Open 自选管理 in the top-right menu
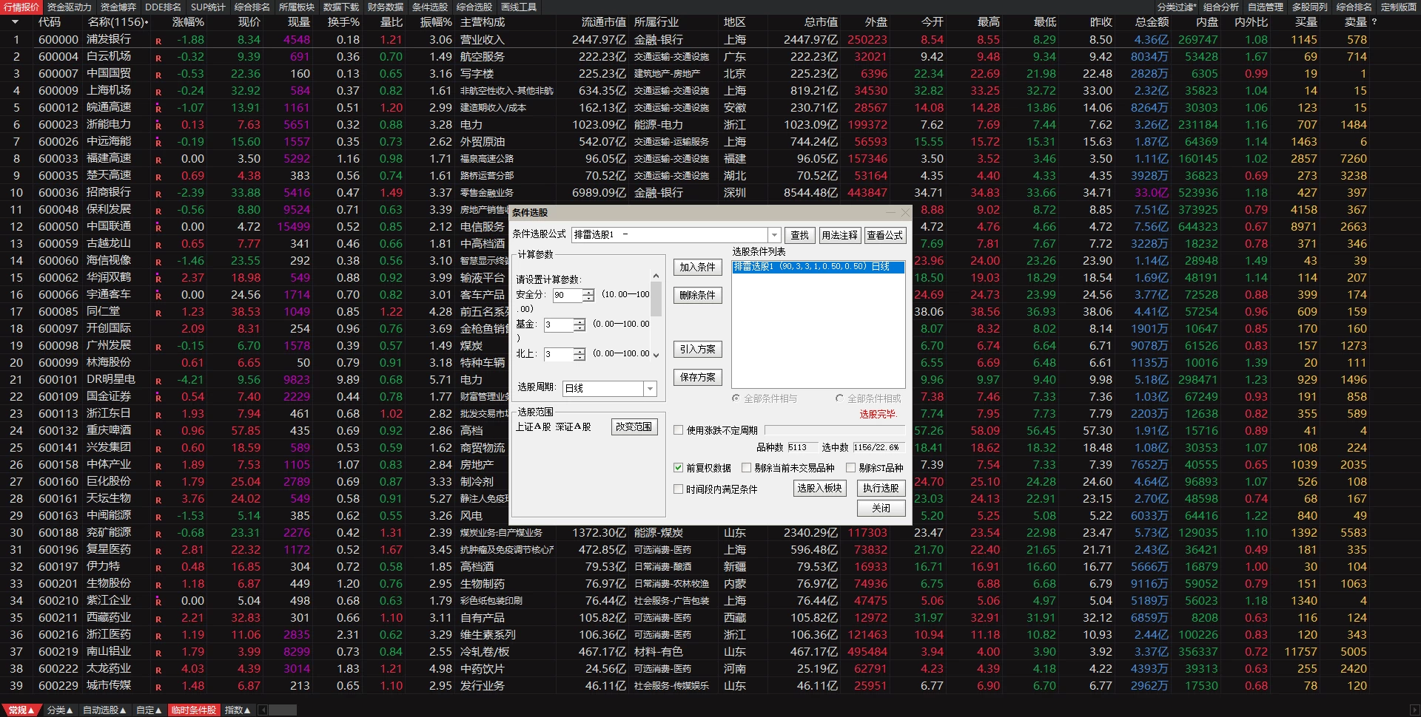 coord(1266,7)
